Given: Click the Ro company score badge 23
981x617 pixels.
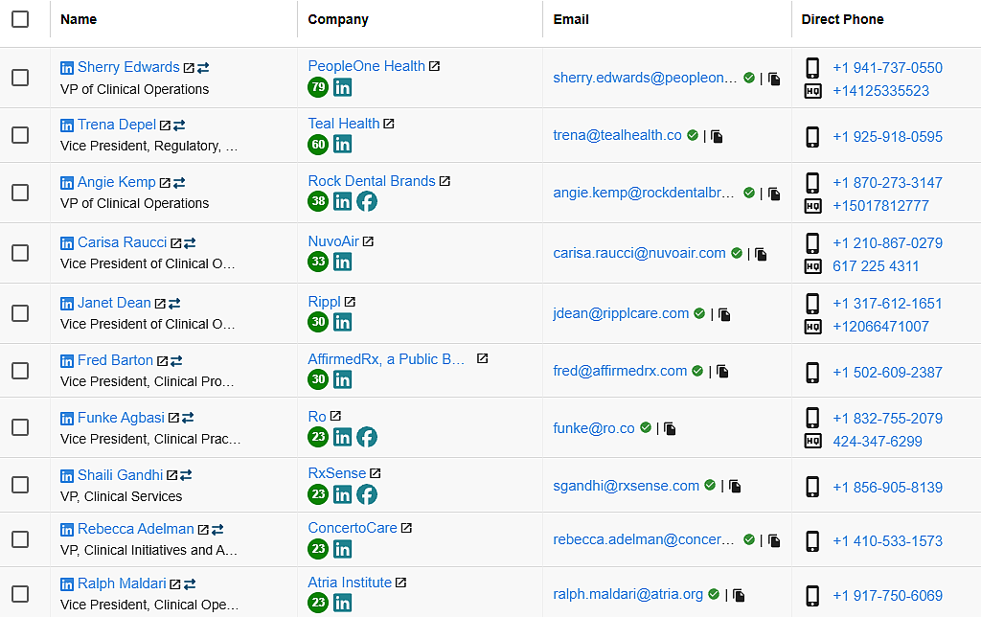Looking at the screenshot, I should [x=318, y=437].
